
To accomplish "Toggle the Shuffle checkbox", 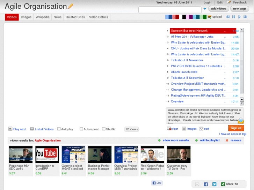I will (x=104, y=129).
